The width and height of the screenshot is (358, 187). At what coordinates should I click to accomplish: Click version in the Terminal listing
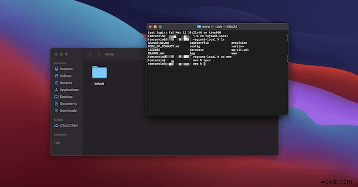[x=237, y=46]
